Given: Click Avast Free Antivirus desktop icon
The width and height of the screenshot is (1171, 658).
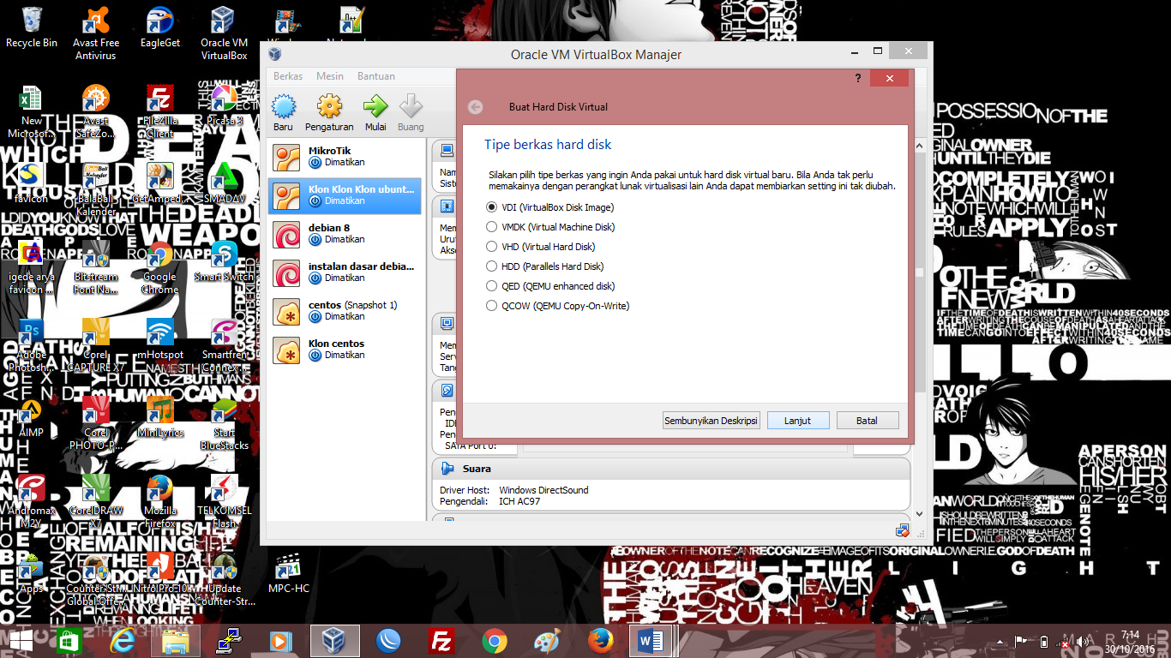Looking at the screenshot, I should click(96, 33).
